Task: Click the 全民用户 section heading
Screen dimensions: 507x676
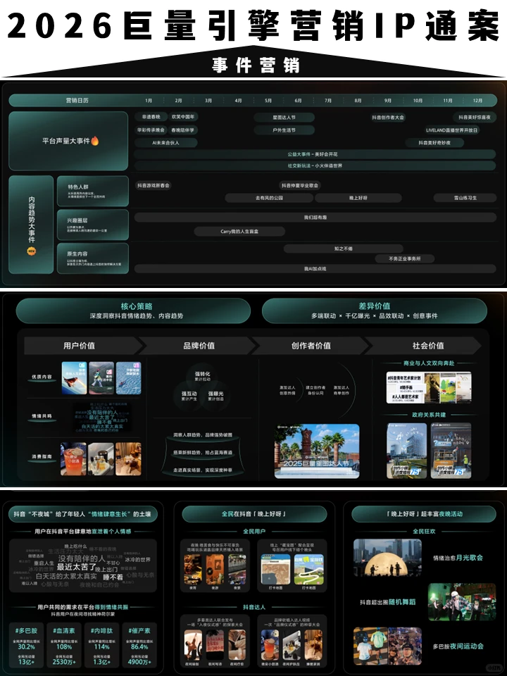Action: click(254, 532)
